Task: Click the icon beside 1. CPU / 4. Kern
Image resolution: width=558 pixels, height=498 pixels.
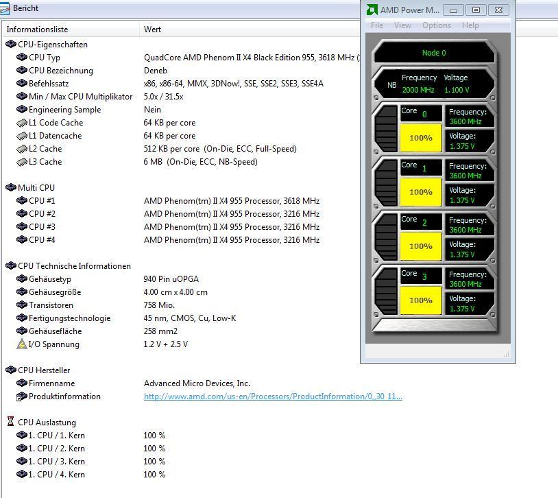Action: tap(22, 475)
